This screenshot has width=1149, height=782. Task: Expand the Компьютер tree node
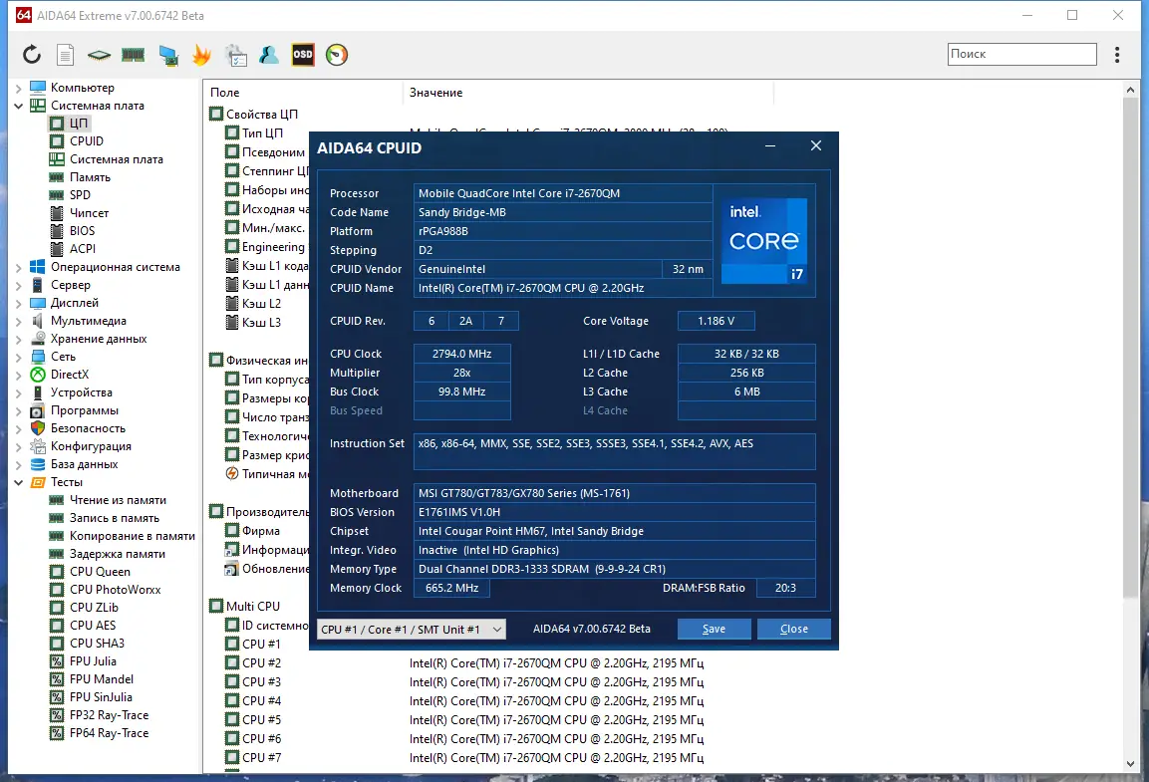tap(18, 88)
